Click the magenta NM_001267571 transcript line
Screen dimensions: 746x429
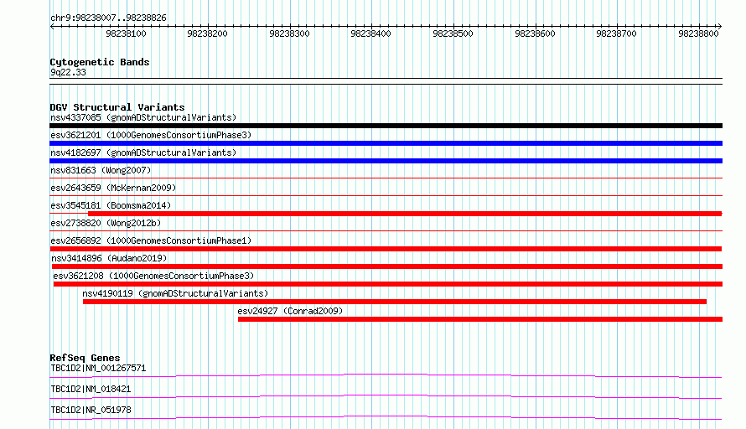[386, 375]
